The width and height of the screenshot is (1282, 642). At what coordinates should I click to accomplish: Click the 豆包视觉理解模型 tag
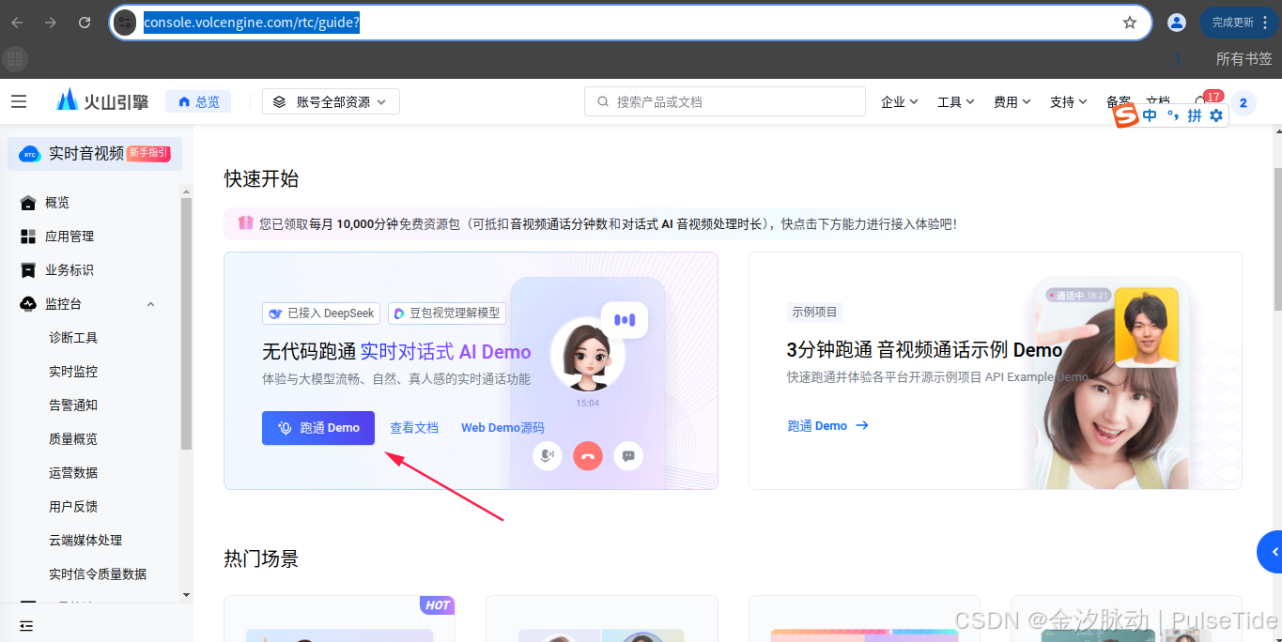click(x=446, y=313)
